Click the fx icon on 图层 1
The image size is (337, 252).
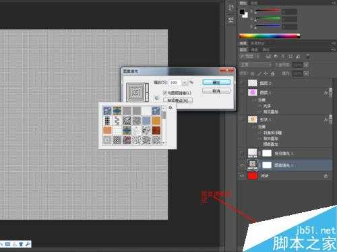point(326,92)
